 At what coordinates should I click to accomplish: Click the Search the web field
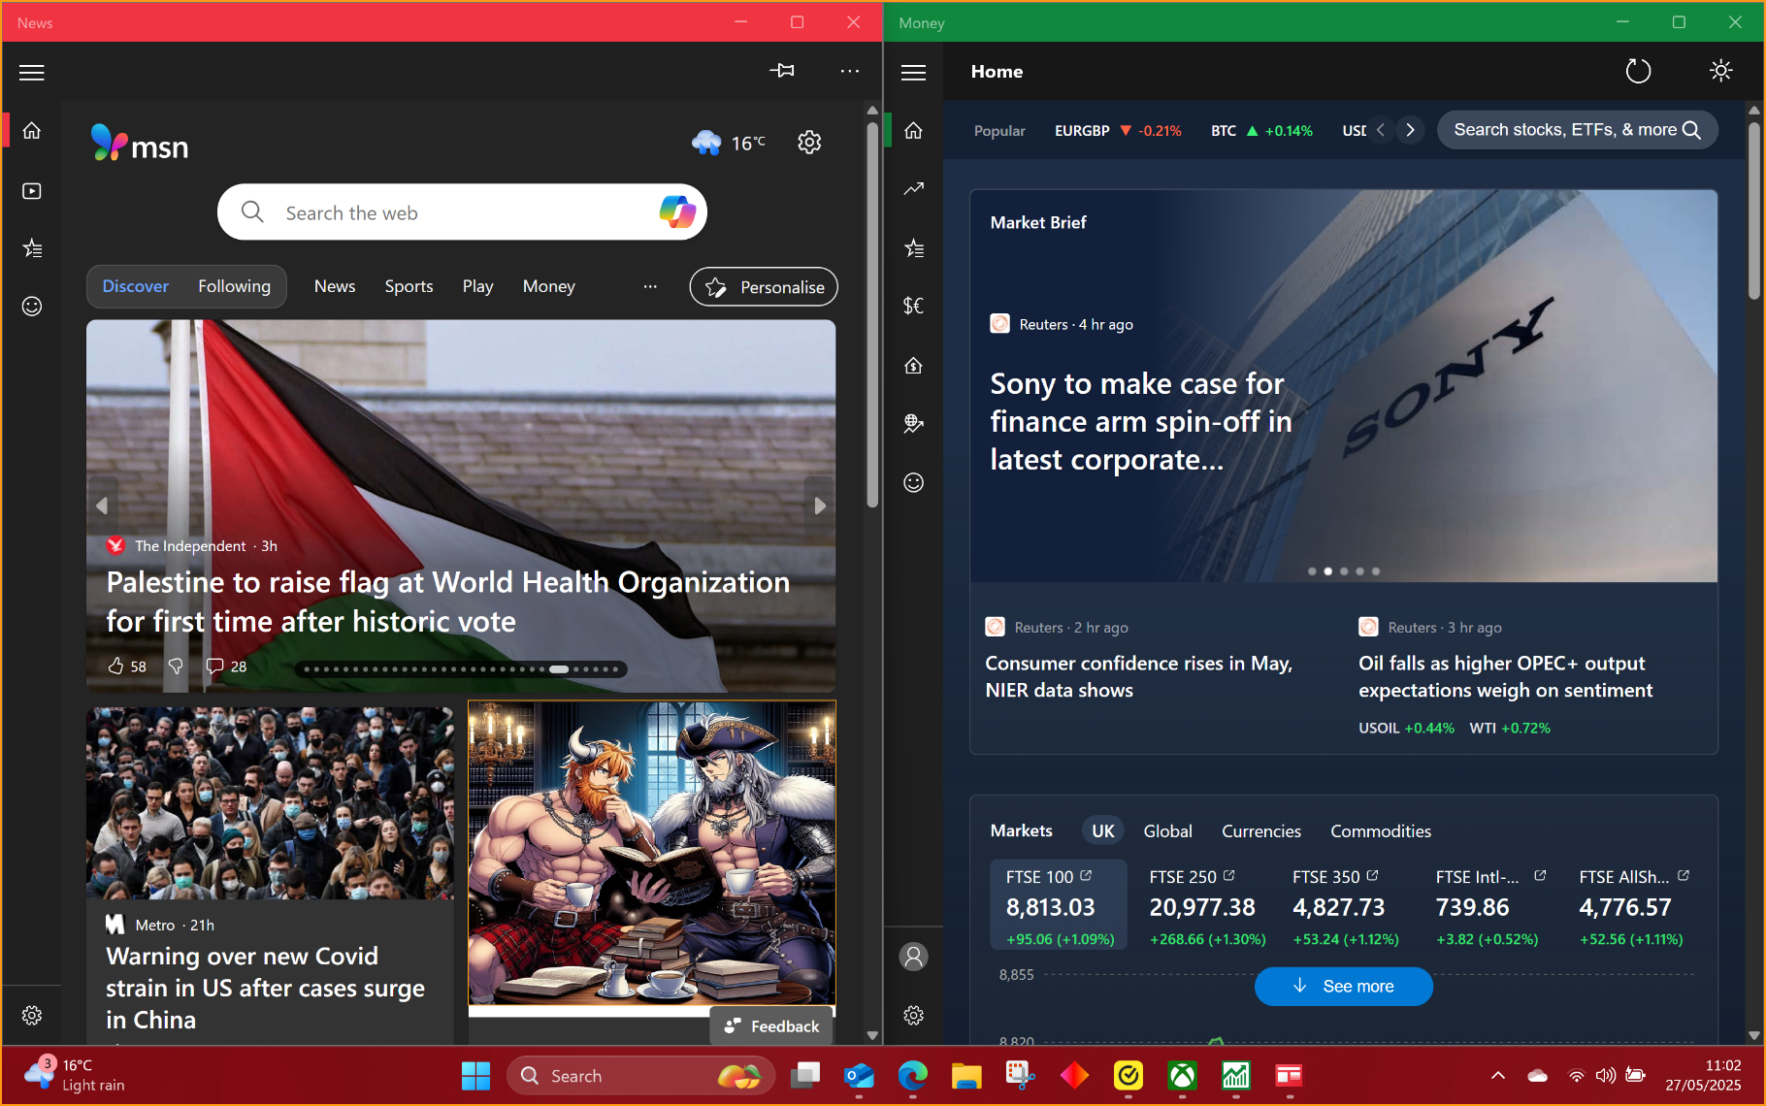[x=462, y=212]
